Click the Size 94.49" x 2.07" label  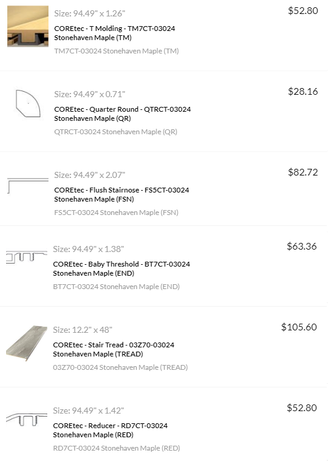point(90,175)
